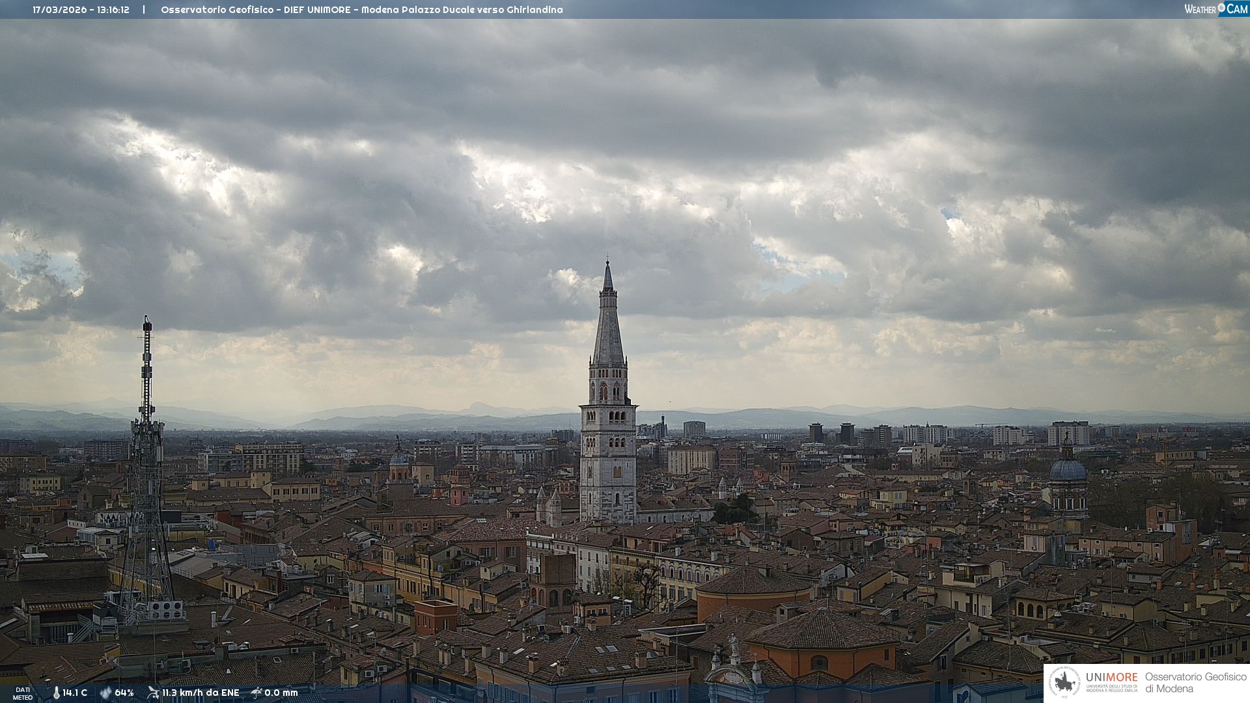Click the blue church dome on the right
The height and width of the screenshot is (703, 1250).
[x=1068, y=469]
